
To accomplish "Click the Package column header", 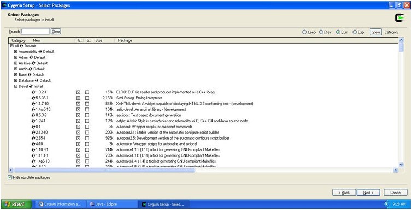I will pyautogui.click(x=125, y=40).
